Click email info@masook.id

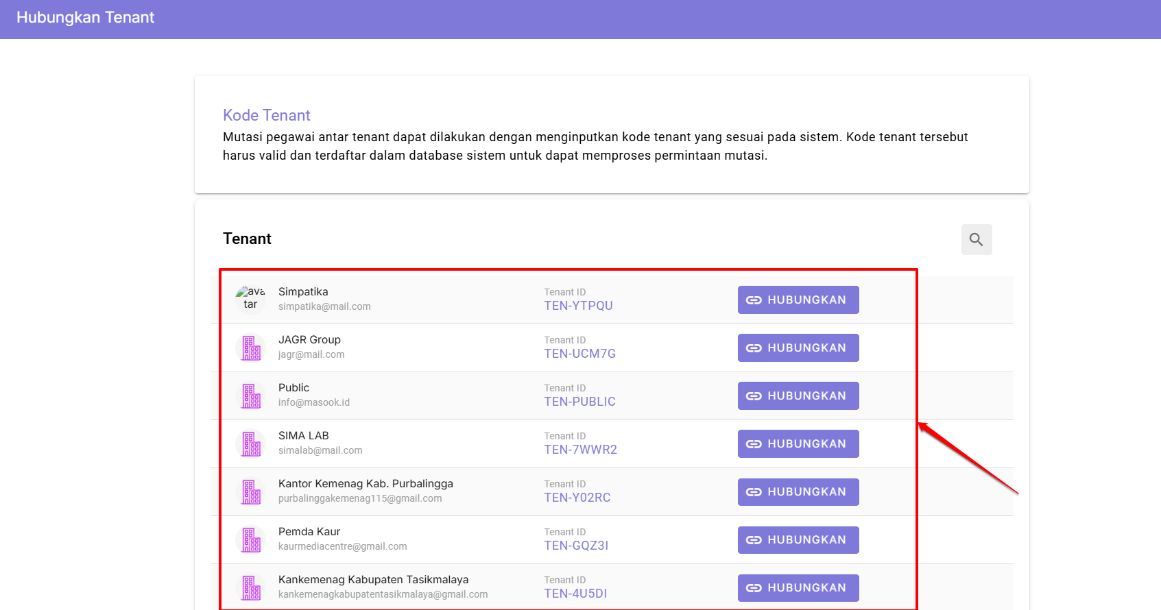pyautogui.click(x=314, y=402)
